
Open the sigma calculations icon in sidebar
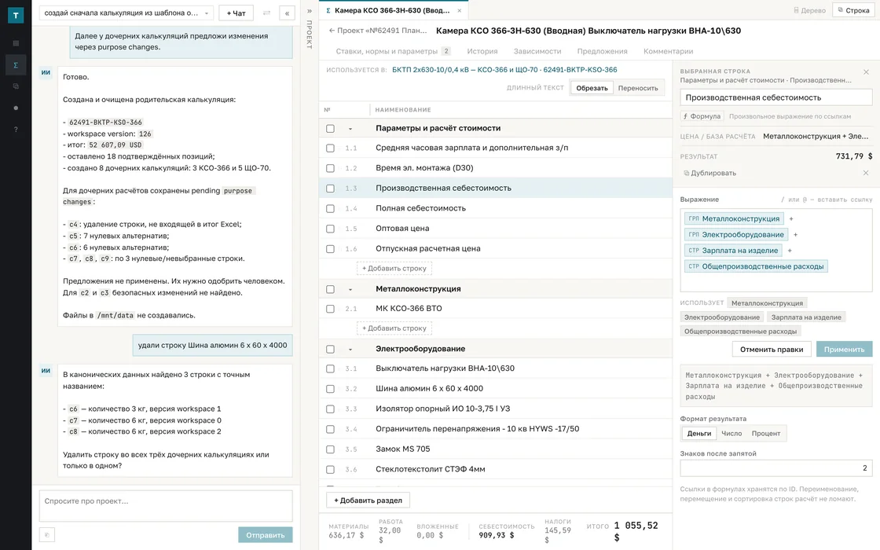(16, 65)
